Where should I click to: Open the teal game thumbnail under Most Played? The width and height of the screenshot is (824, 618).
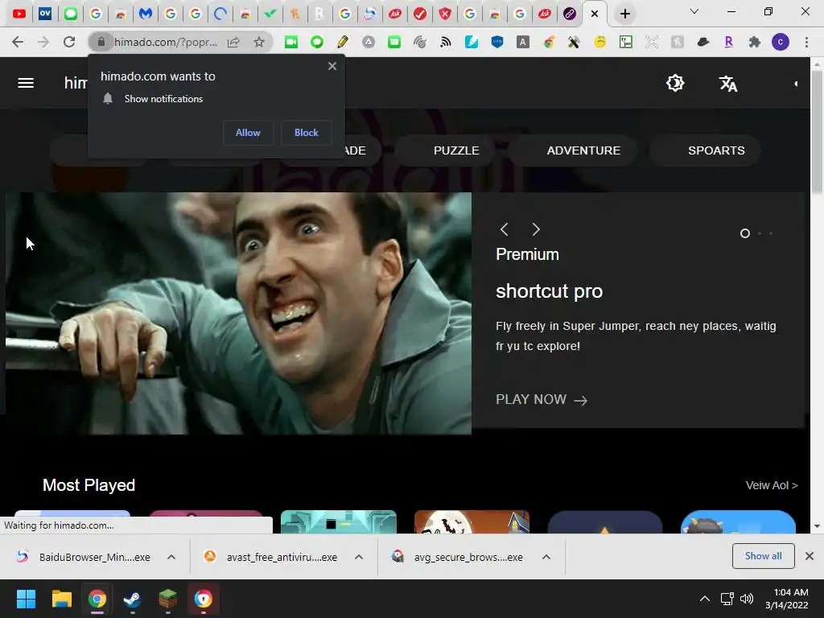[339, 521]
